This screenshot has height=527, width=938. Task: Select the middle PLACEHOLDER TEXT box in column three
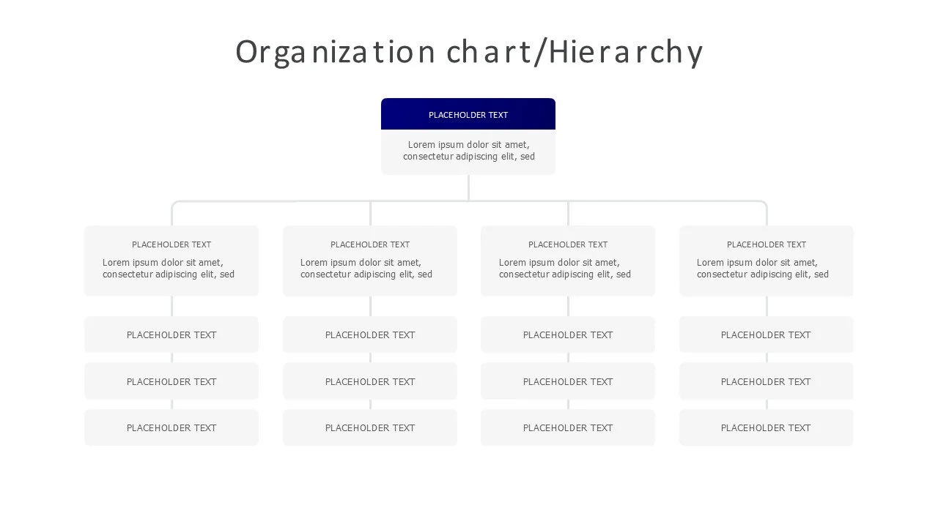pyautogui.click(x=567, y=381)
